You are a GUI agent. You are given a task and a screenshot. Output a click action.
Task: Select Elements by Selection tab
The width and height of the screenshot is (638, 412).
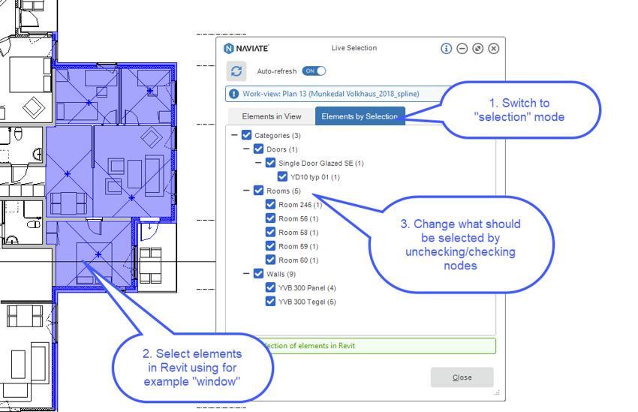pyautogui.click(x=360, y=116)
